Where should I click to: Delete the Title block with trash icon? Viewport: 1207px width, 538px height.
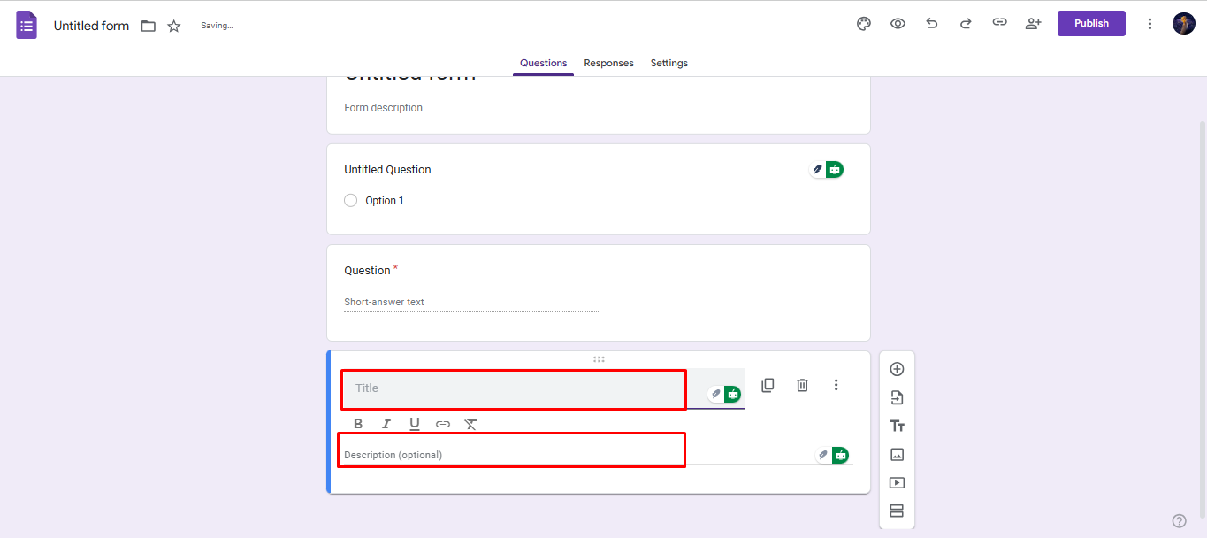[801, 385]
